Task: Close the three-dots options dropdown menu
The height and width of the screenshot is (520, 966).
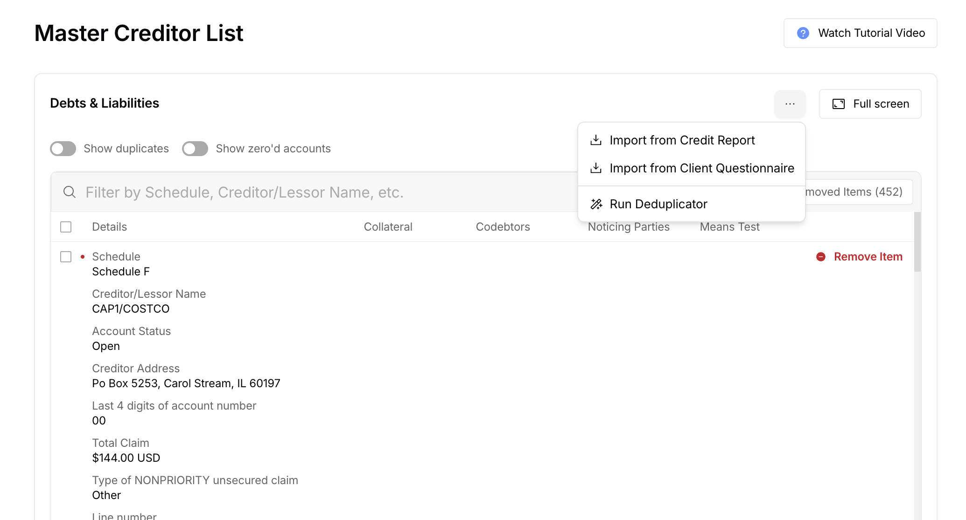Action: (x=790, y=104)
